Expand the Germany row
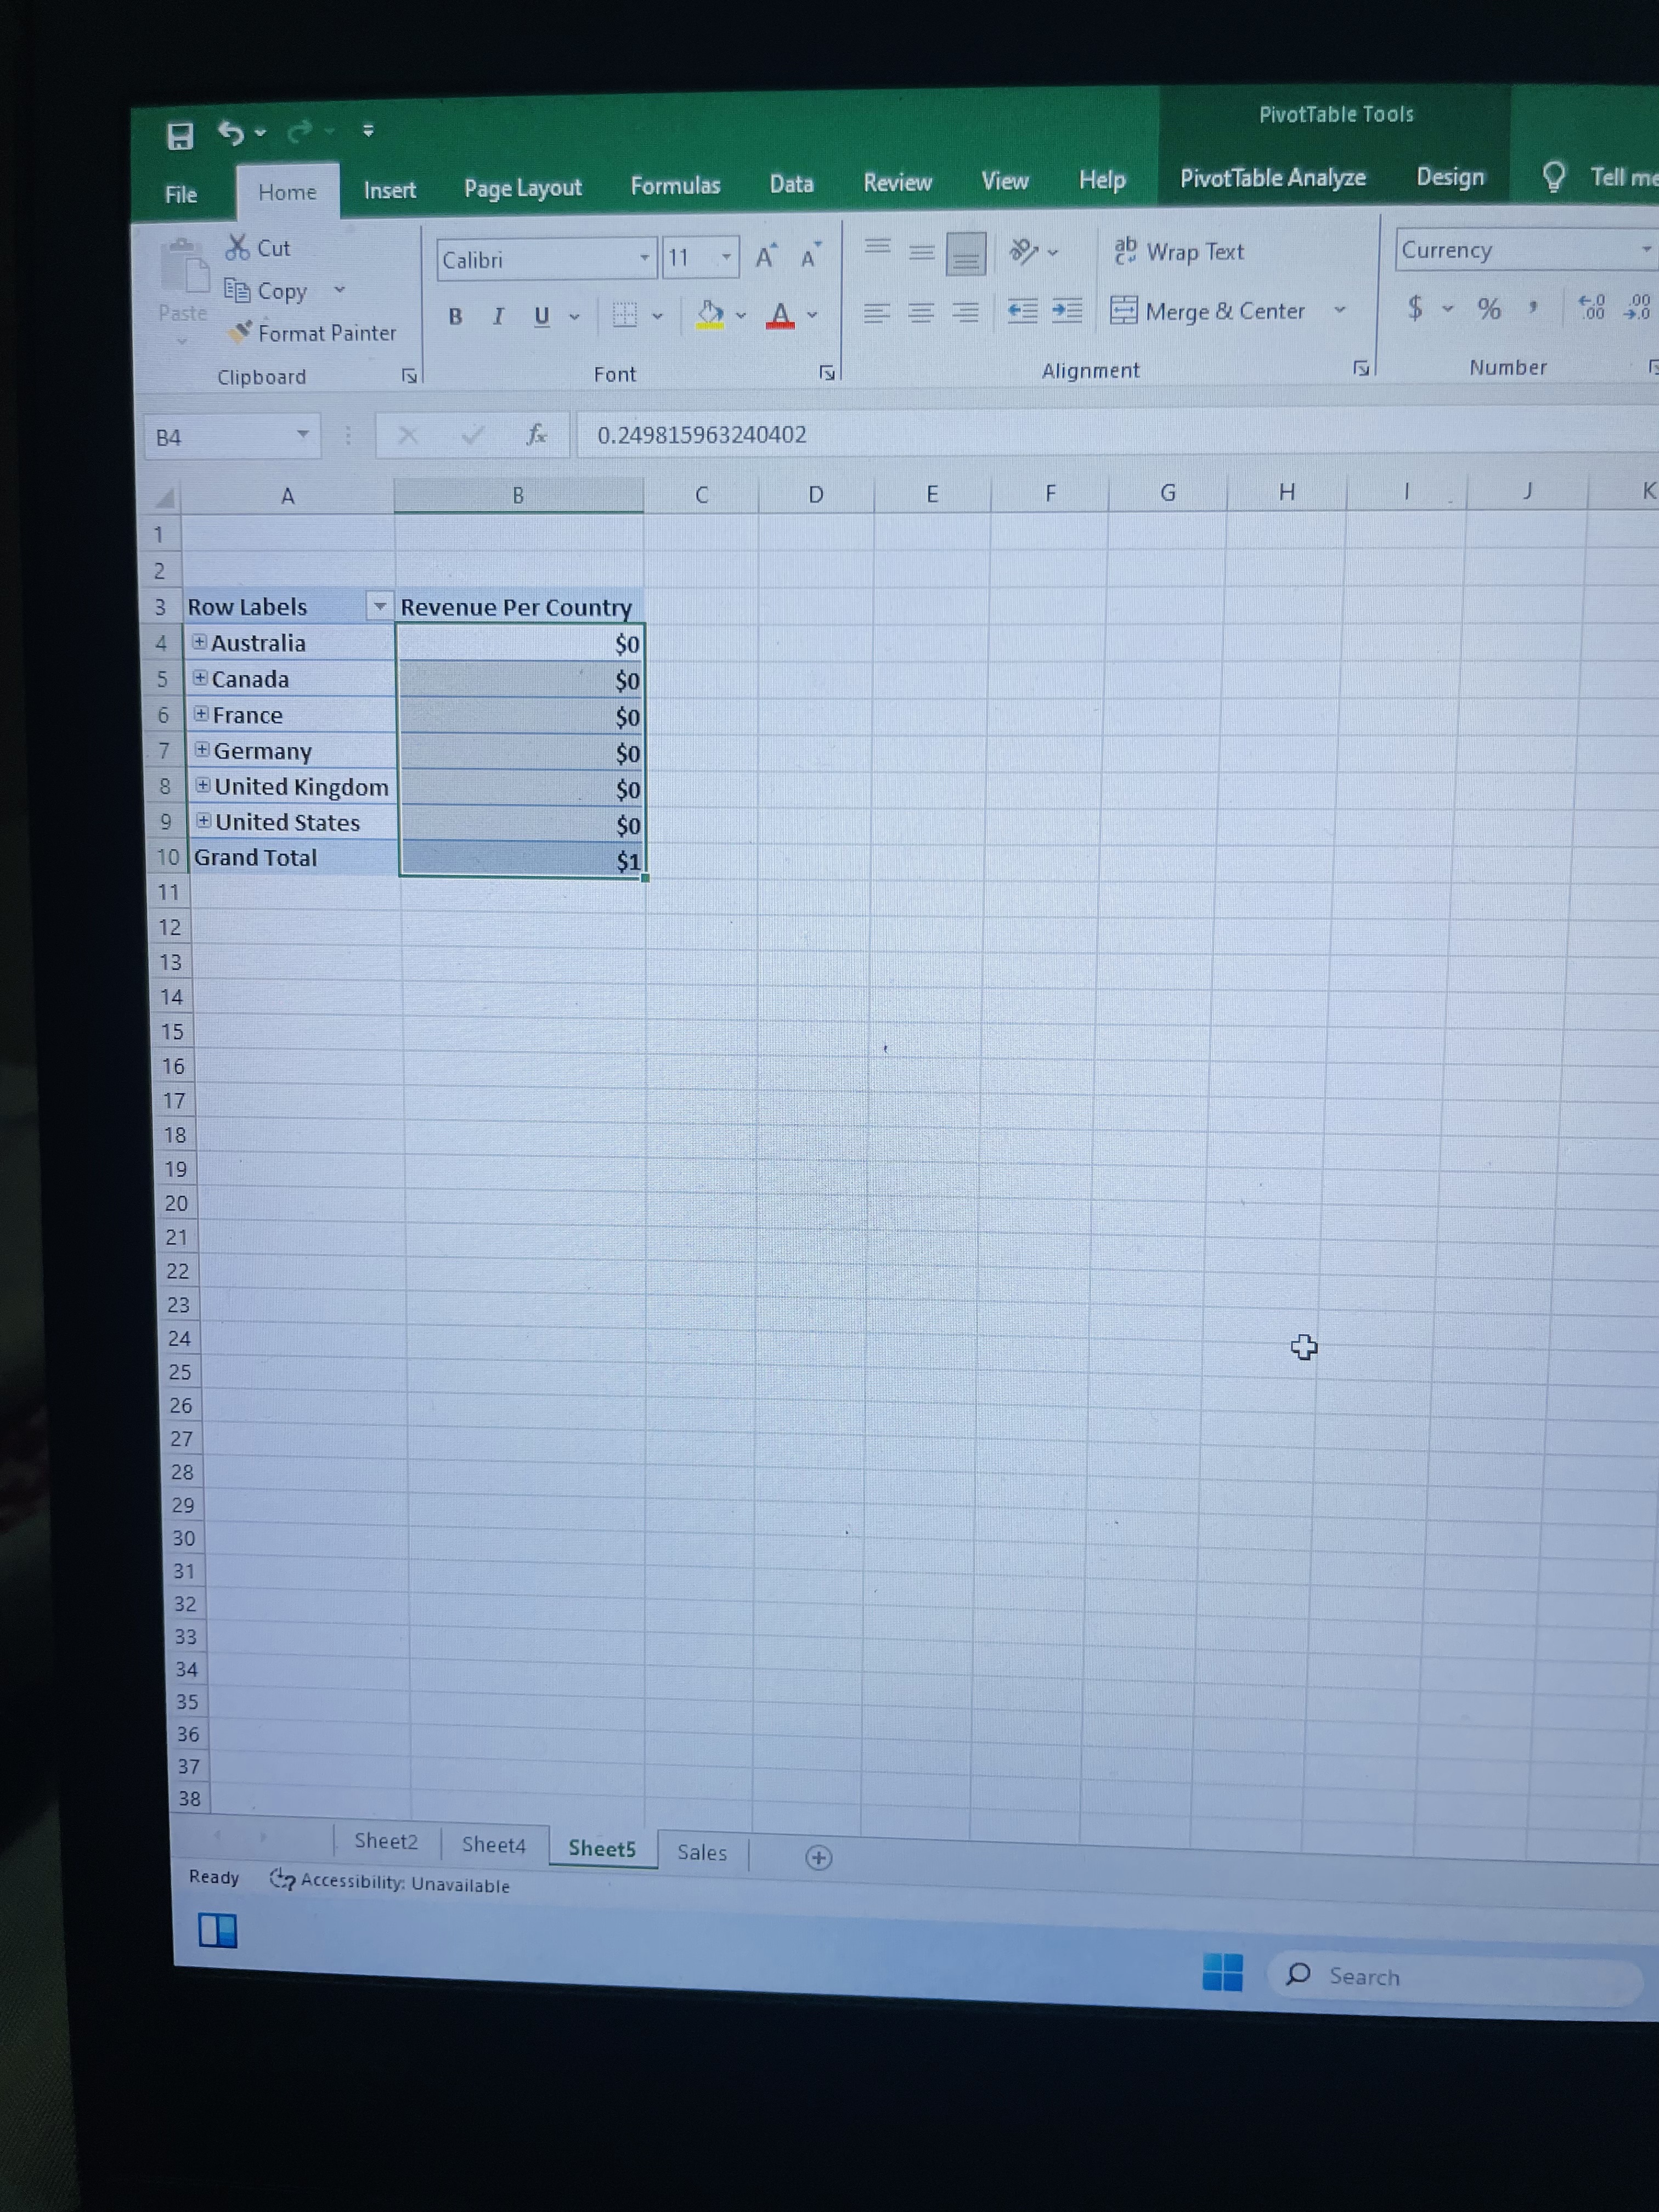Screen dimensions: 1659x2212 (202, 750)
